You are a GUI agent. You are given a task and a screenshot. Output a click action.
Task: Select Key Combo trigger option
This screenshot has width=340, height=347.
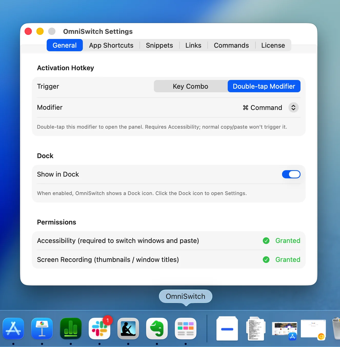(191, 86)
